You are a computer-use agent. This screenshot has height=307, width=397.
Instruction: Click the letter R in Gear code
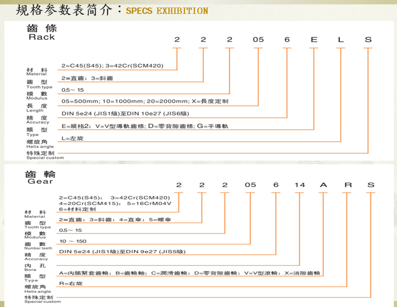coord(347,185)
